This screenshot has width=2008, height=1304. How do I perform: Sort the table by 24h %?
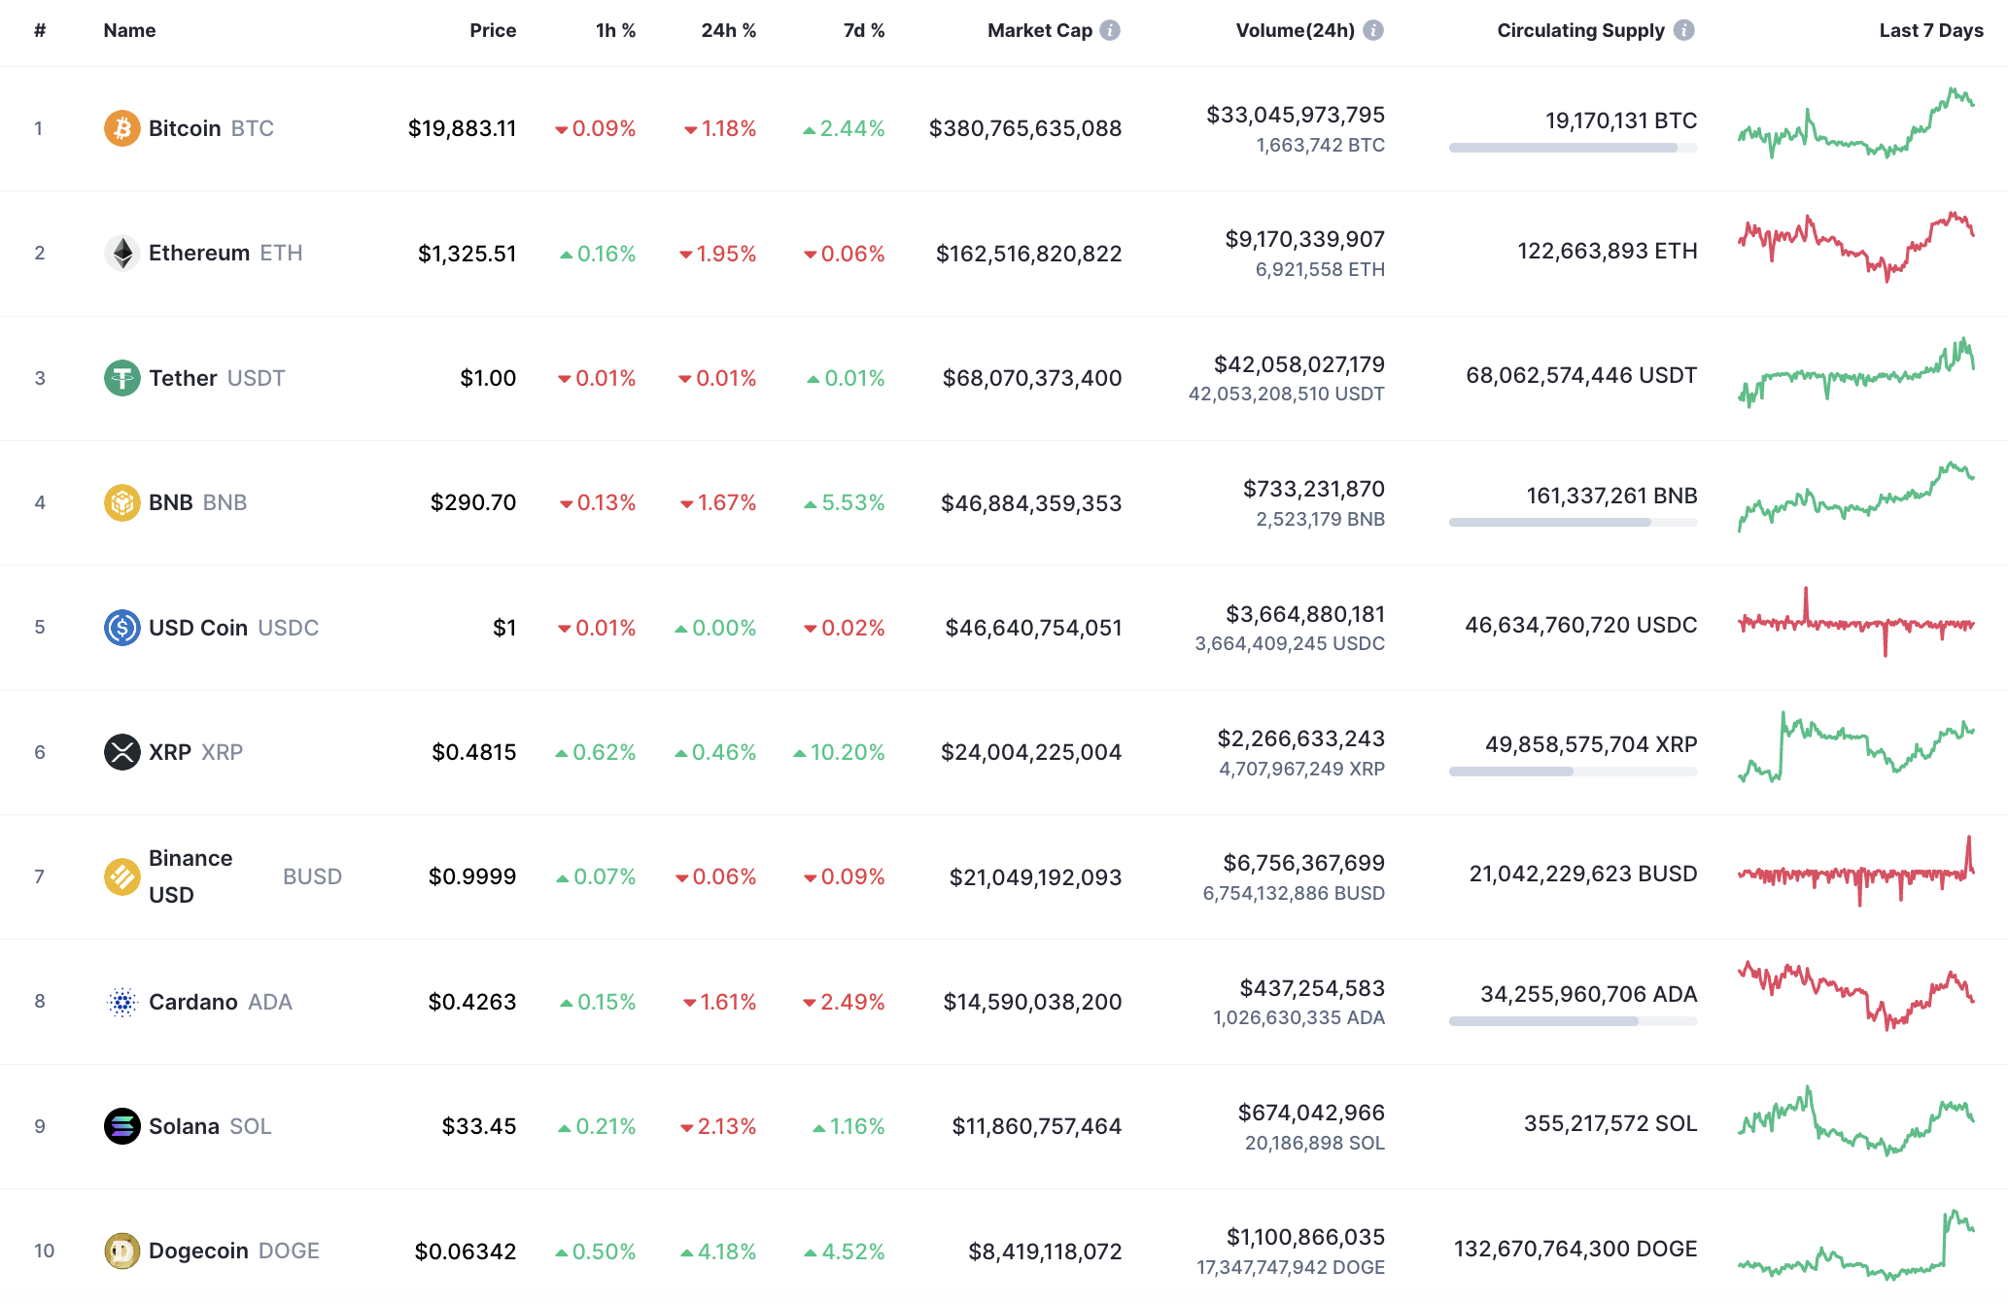728,29
